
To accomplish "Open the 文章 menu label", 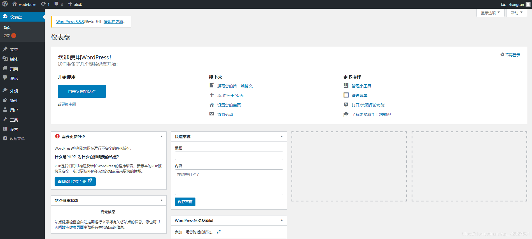I will (x=14, y=50).
